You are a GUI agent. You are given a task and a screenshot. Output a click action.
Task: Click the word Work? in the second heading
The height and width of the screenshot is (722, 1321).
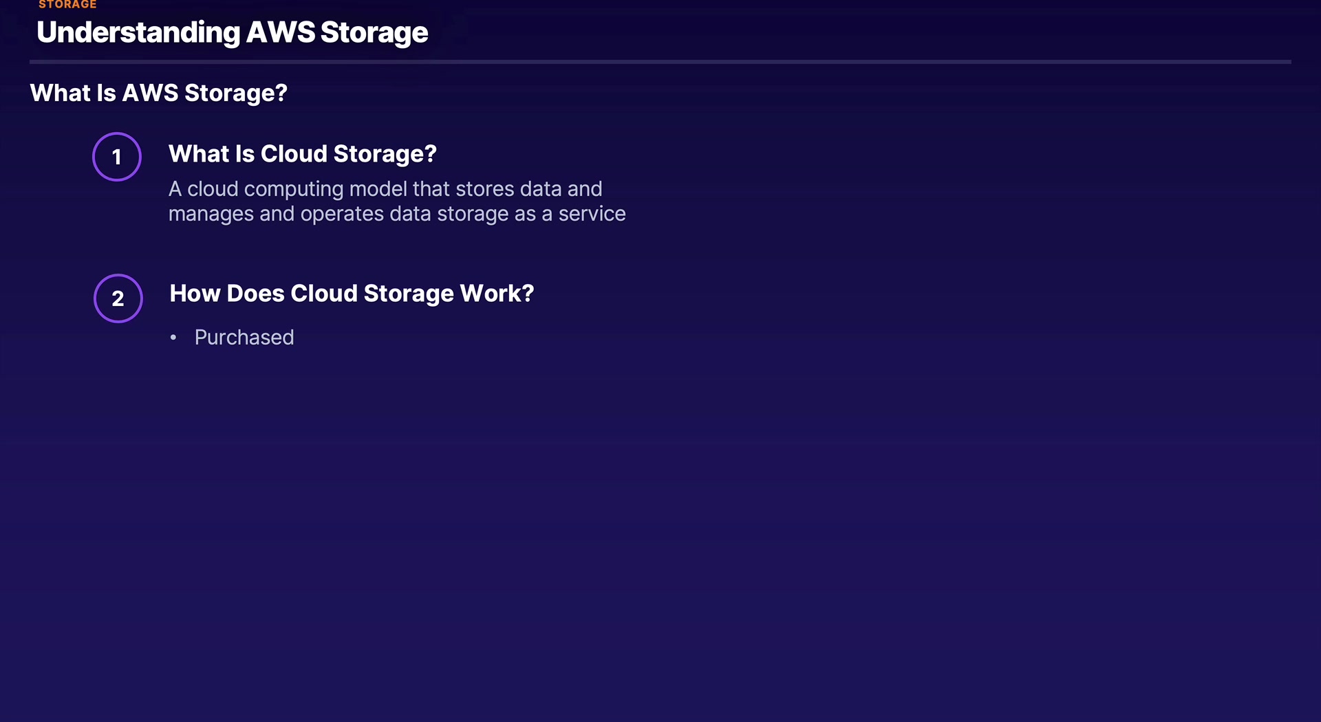[497, 294]
